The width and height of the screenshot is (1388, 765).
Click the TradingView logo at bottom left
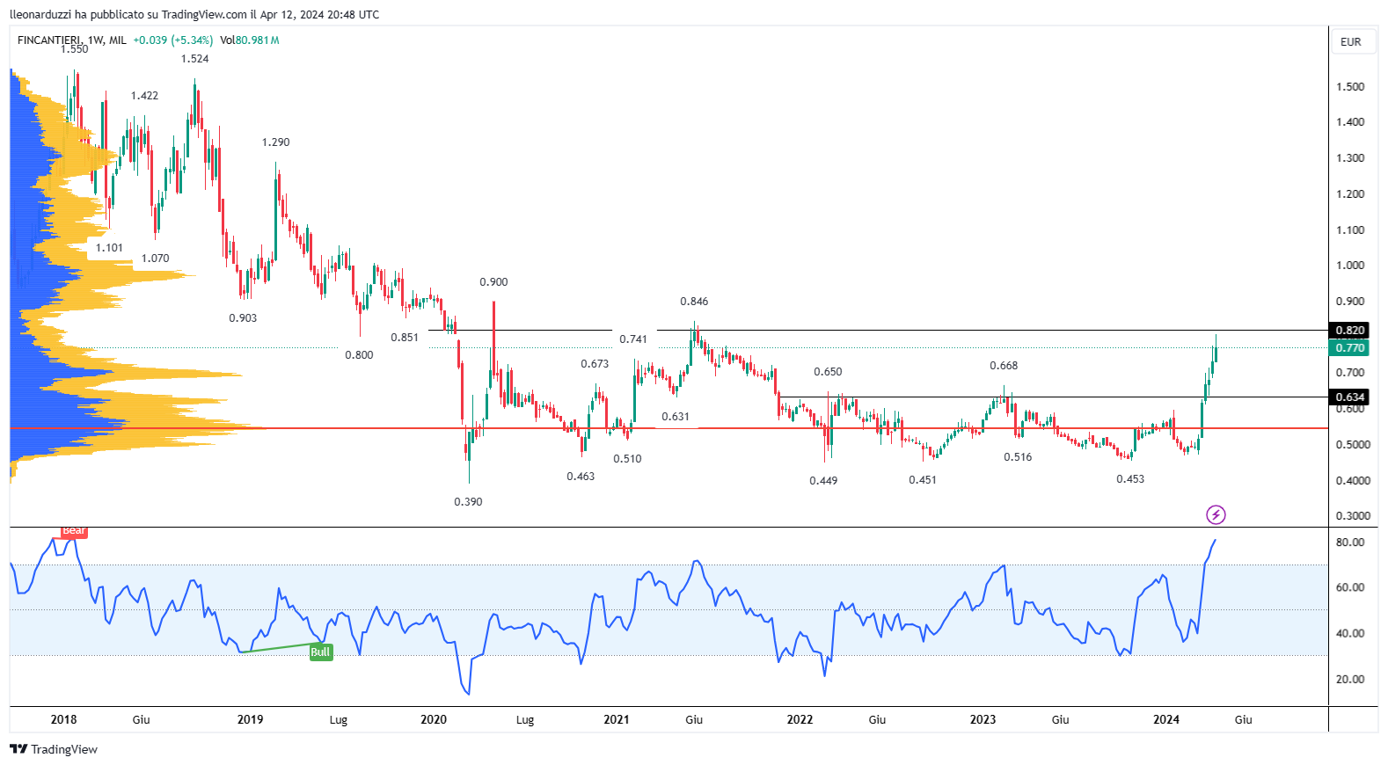coord(54,749)
